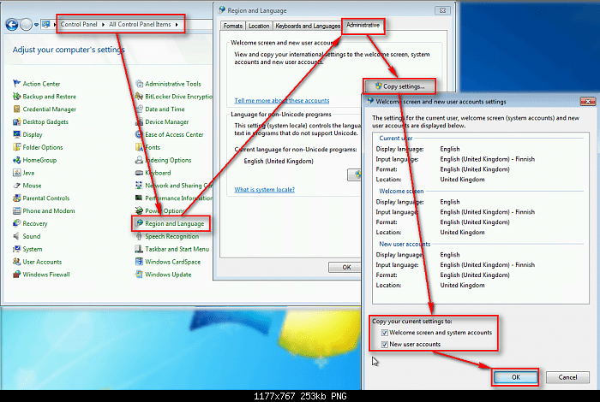This screenshot has width=600, height=402.
Task: Click the Control Panel breadcrumb segment
Action: pyautogui.click(x=79, y=25)
